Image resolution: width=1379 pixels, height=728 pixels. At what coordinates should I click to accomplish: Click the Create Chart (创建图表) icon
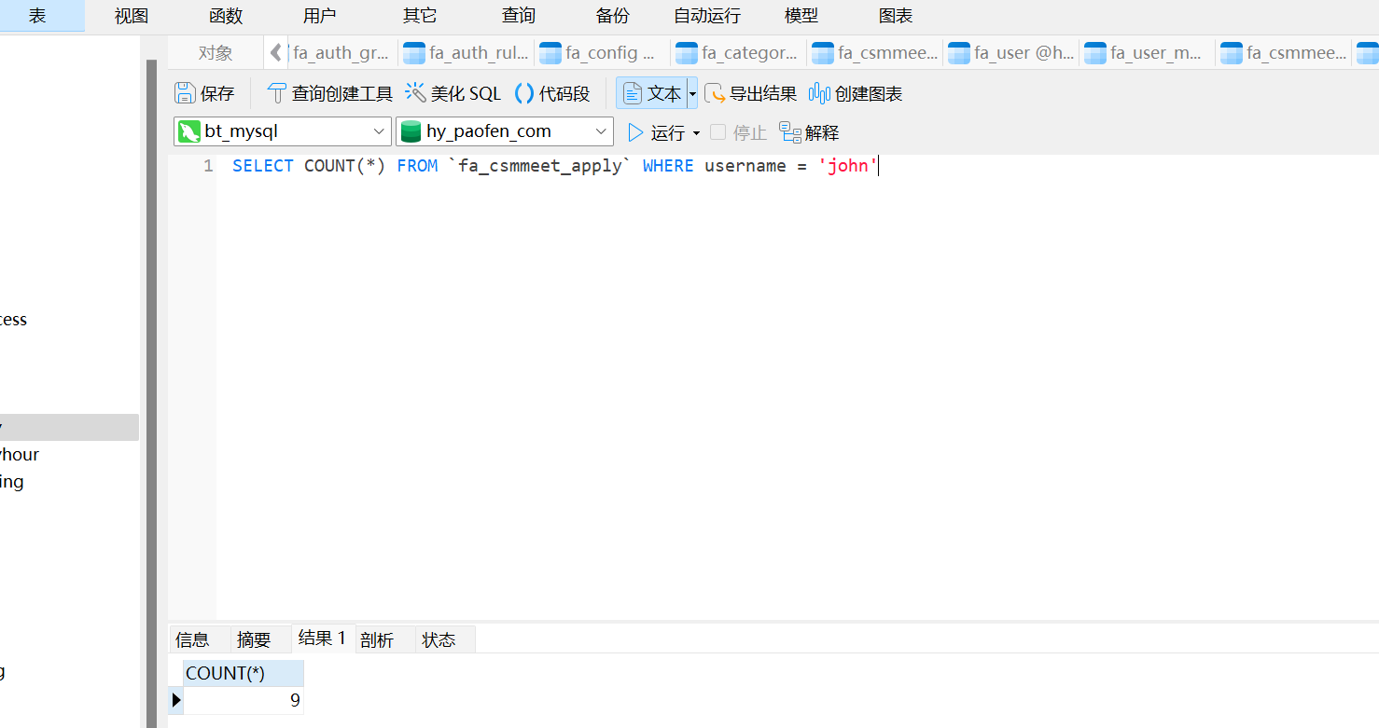[819, 93]
